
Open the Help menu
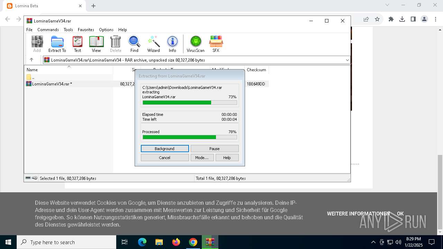coord(123,30)
